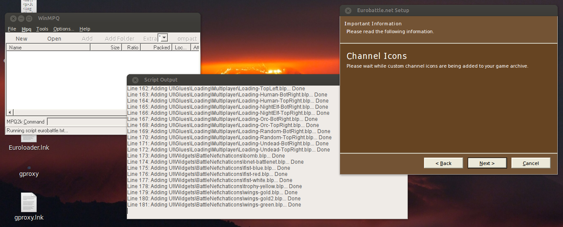Click the Extract toolbar button in WinMPQ

(x=150, y=38)
